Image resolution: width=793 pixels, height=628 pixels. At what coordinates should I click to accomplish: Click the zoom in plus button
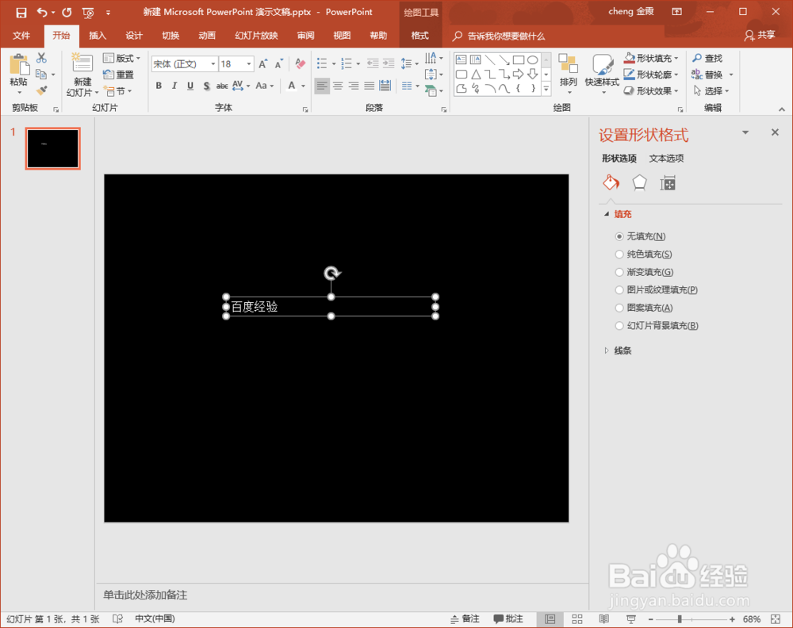click(732, 619)
